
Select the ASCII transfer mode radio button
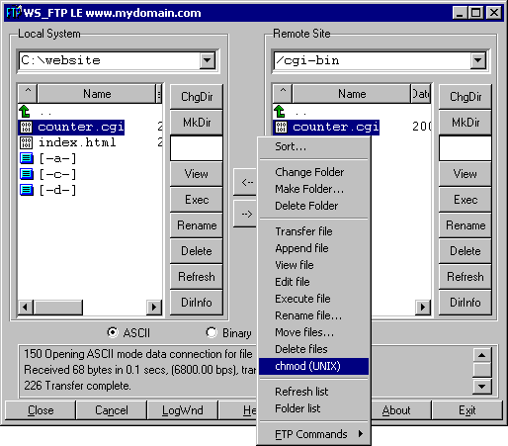click(113, 332)
